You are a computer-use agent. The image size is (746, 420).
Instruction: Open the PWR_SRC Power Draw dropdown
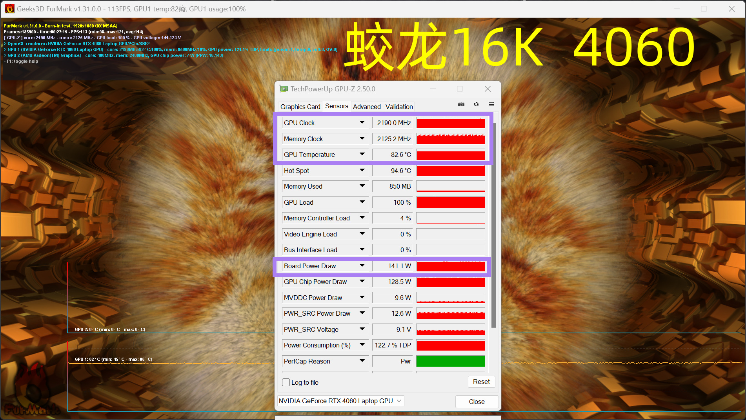coord(362,313)
